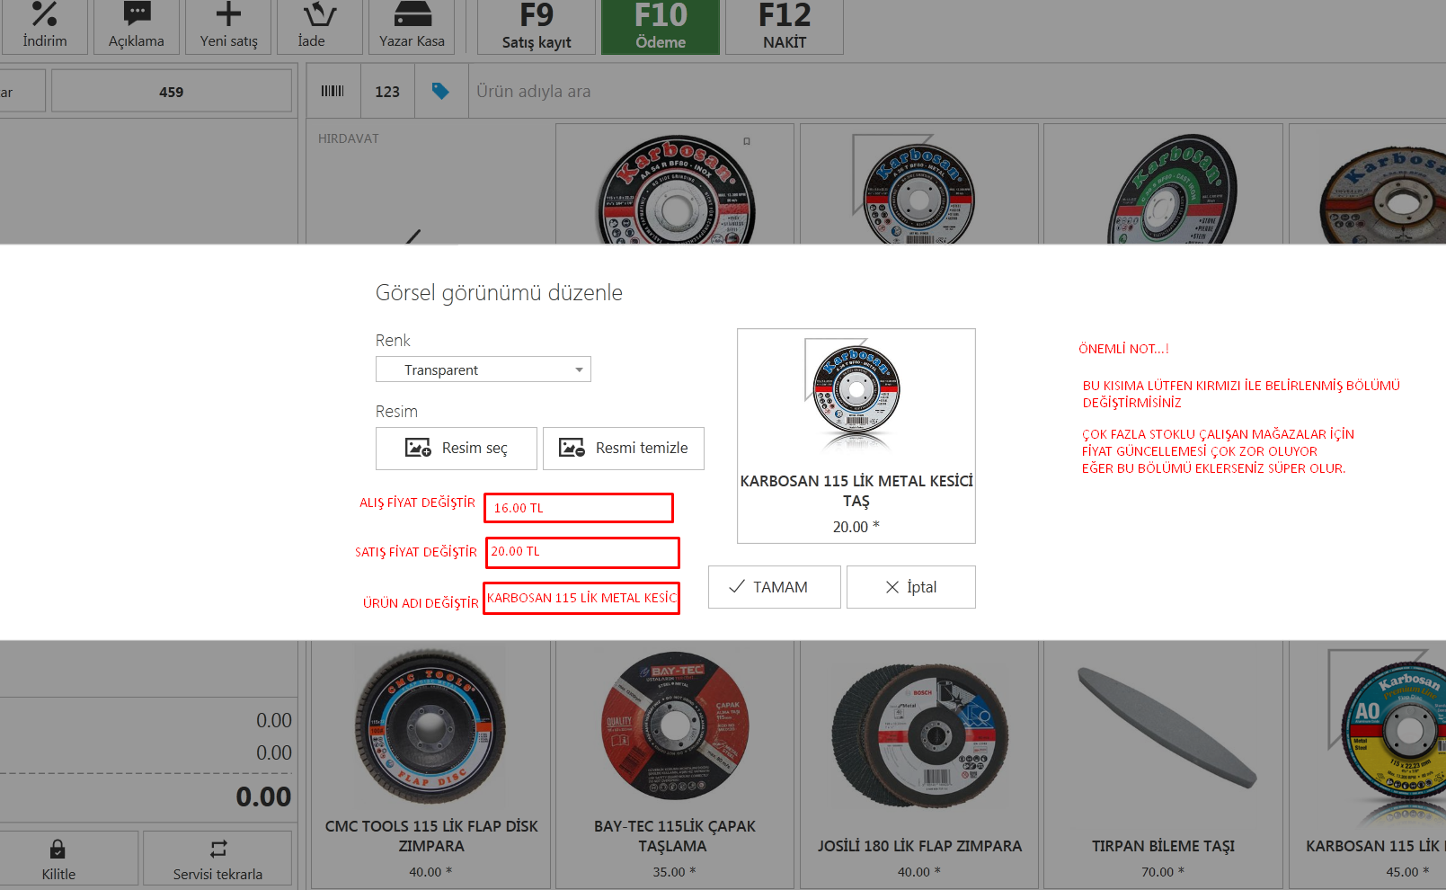
Task: Click Servisi tekrarla repeat button
Action: (217, 859)
